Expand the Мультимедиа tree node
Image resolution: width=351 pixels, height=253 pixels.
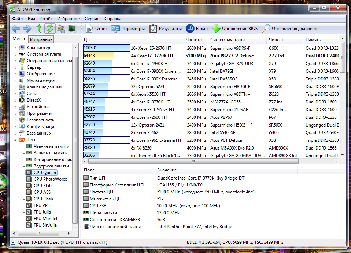pos(15,80)
